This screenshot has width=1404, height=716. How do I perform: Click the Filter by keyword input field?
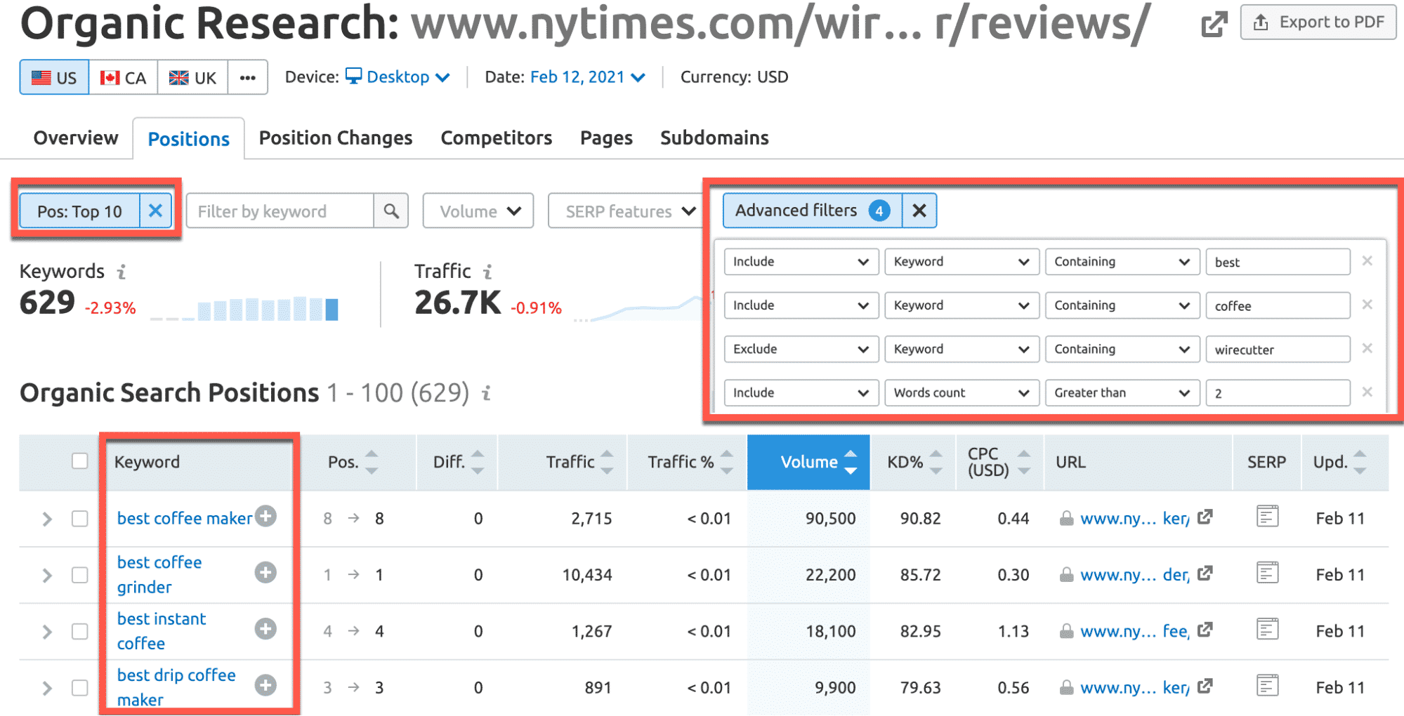280,211
